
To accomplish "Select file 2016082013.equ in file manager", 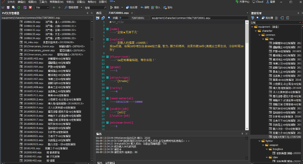I will [x=52, y=104].
